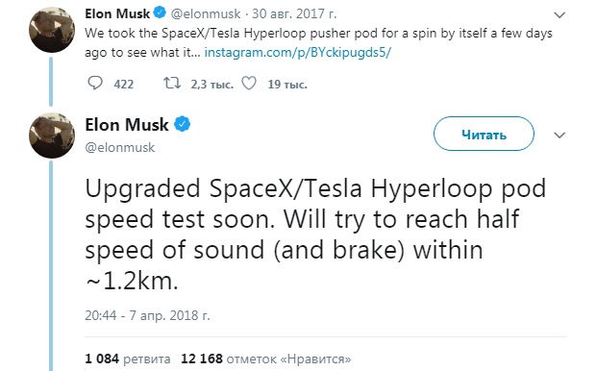Screen dimensions: 596x371
Task: Open Elon Musk's avatar in the top tweet
Action: tap(52, 30)
